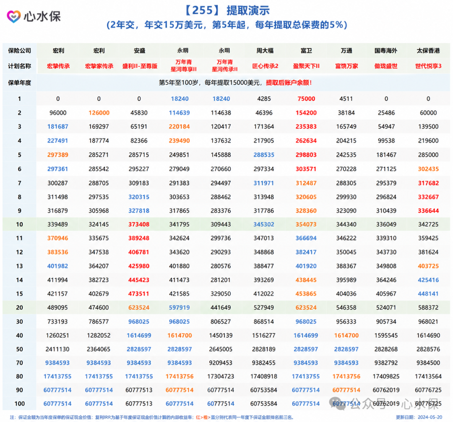Click the plan name 世代悦享3
The width and height of the screenshot is (453, 422).
(x=428, y=66)
